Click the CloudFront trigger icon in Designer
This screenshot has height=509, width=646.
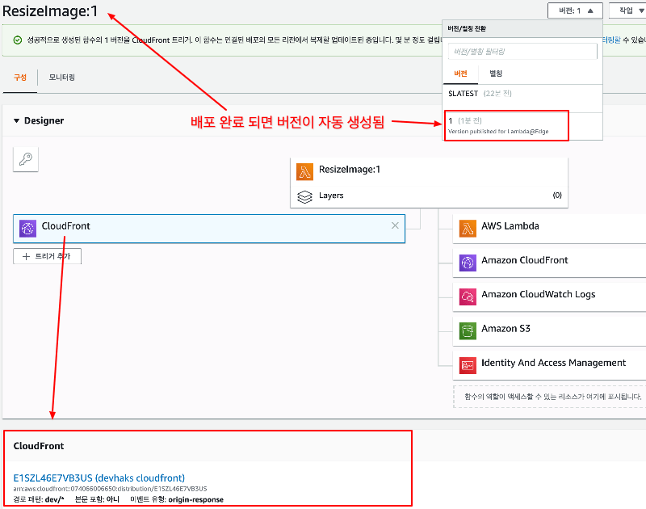point(27,229)
